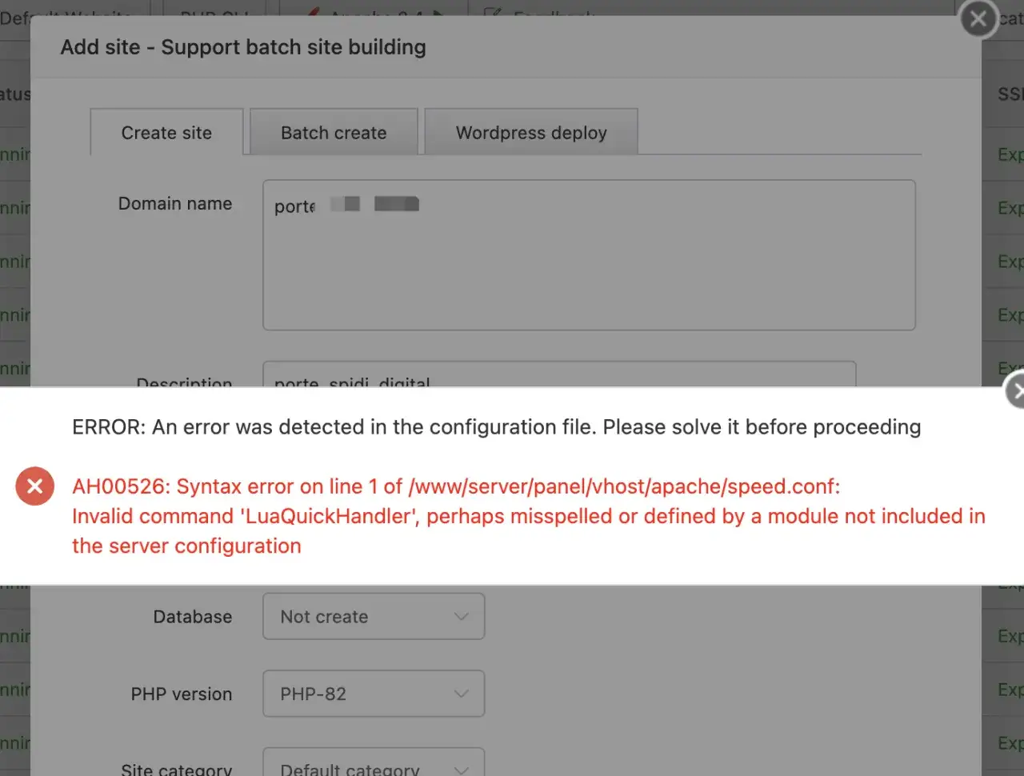Click the first row's SSL expiry link
1024x776 pixels.
pyautogui.click(x=1010, y=154)
